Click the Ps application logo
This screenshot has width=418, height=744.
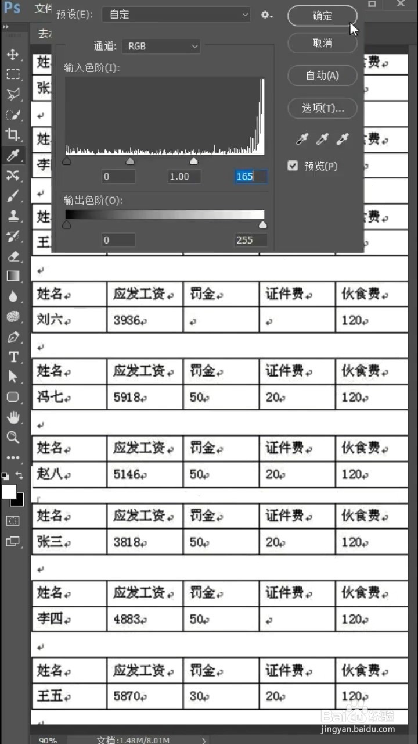click(x=12, y=8)
